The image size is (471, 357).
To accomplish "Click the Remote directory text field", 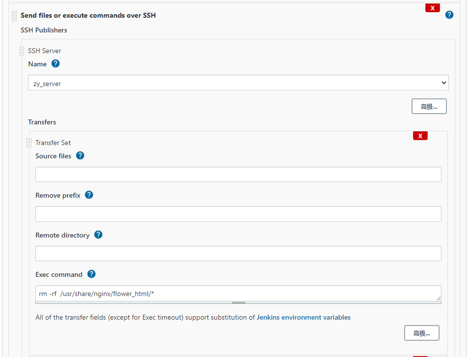I will [238, 253].
